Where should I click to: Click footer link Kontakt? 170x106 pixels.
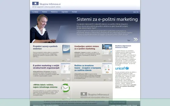(x=118, y=105)
